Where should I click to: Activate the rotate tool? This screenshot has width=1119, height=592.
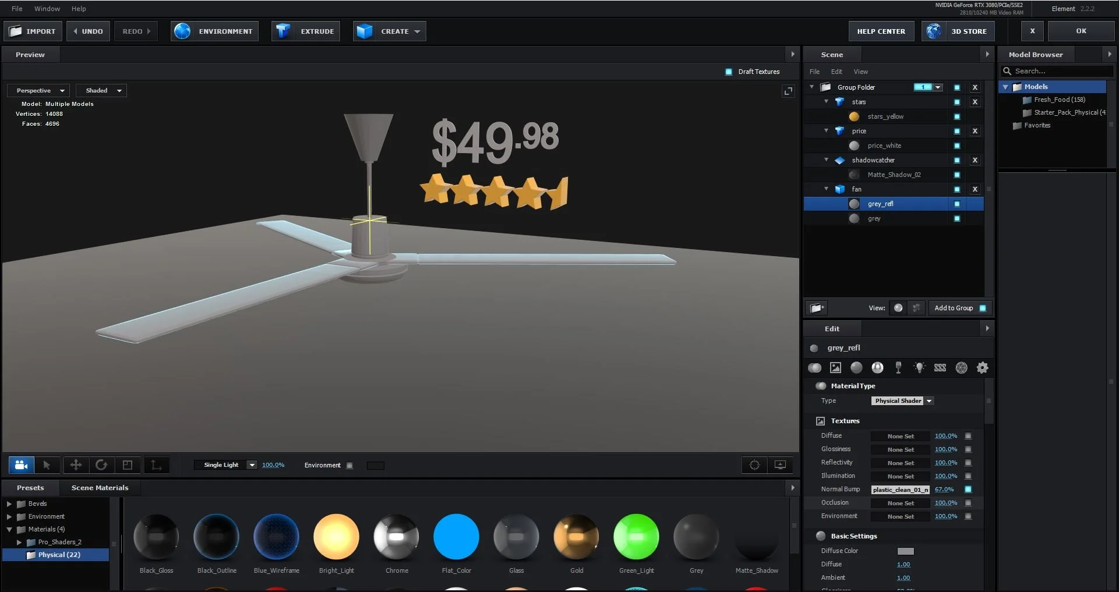pos(101,465)
